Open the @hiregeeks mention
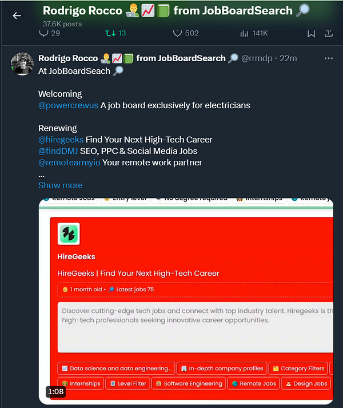 [61, 140]
